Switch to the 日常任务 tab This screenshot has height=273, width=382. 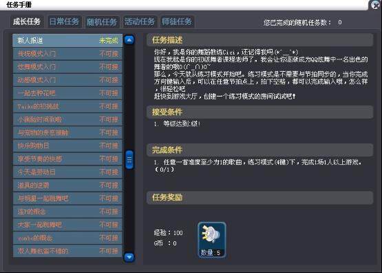coord(64,21)
